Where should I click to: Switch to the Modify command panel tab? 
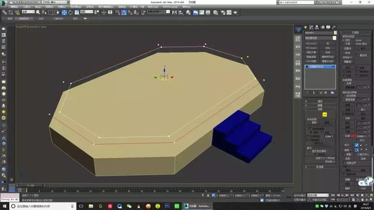point(311,27)
